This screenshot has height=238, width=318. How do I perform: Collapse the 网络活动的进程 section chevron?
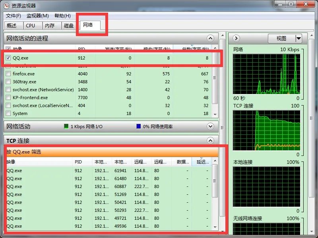coord(210,38)
